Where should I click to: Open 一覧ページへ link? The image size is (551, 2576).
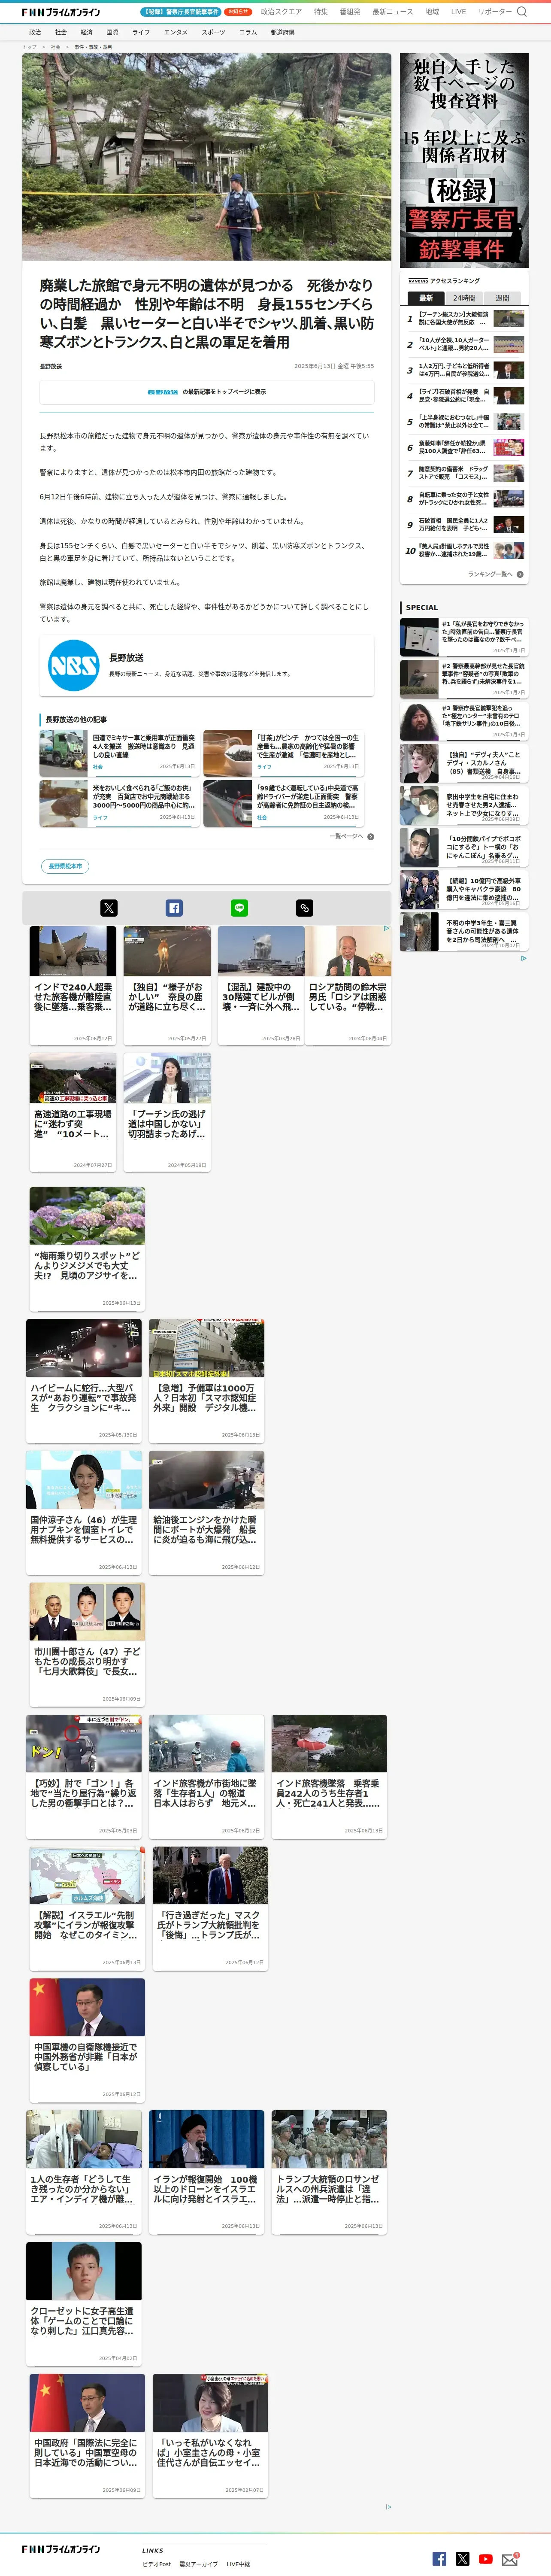click(x=346, y=836)
